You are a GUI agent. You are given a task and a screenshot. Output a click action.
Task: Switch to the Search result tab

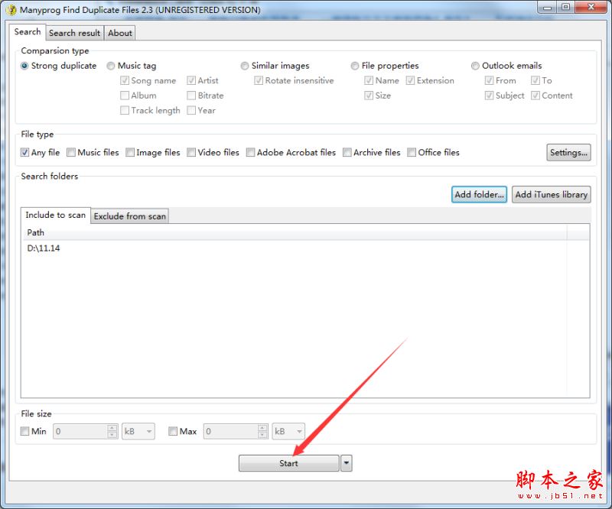[x=74, y=33]
